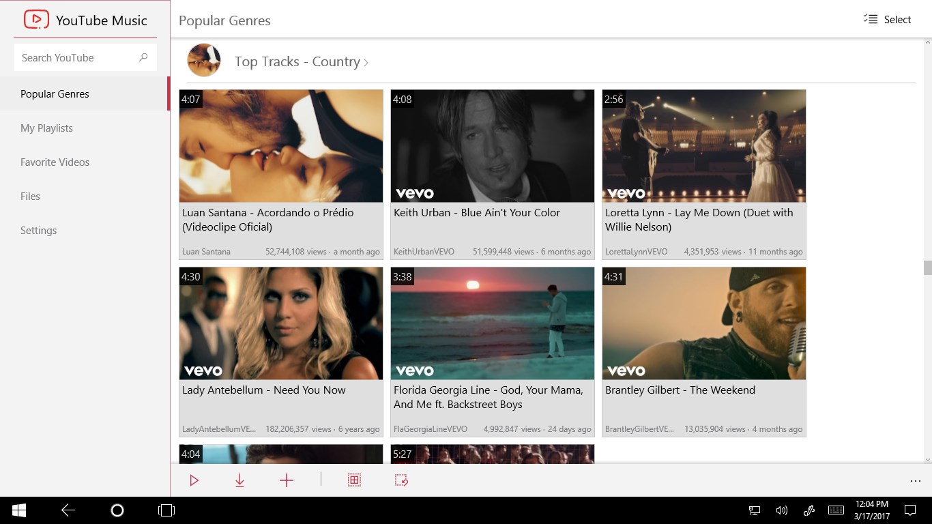Click the clear selection icon in bottom toolbar

coord(401,480)
